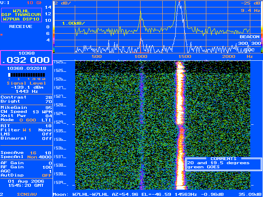The image size is (263, 197).
Task: Toggle the LMS Off setting
Action: pyautogui.click(x=26, y=134)
